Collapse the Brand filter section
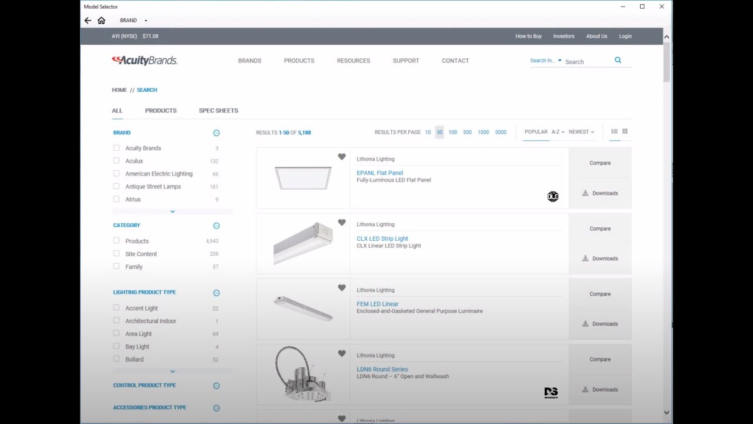 (x=216, y=133)
